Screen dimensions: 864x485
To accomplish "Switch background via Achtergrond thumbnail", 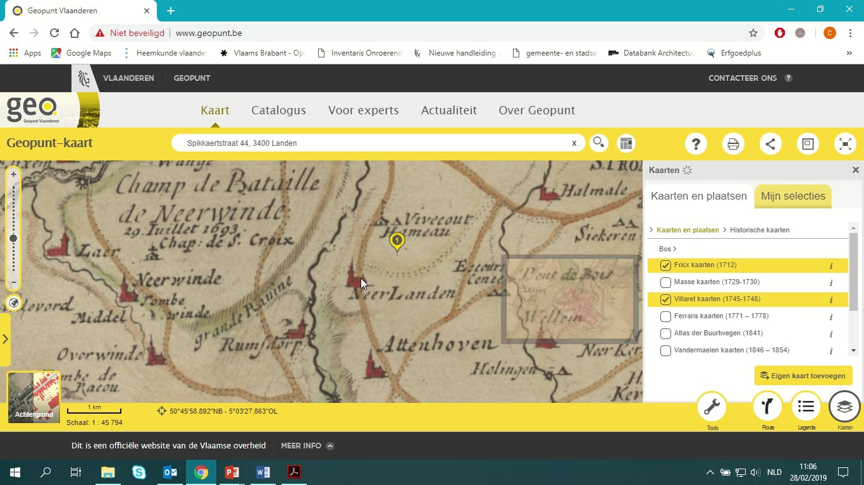I will 34,397.
